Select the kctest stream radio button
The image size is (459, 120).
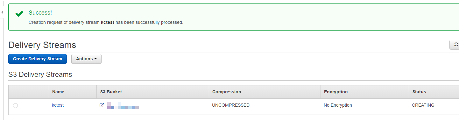[15, 105]
